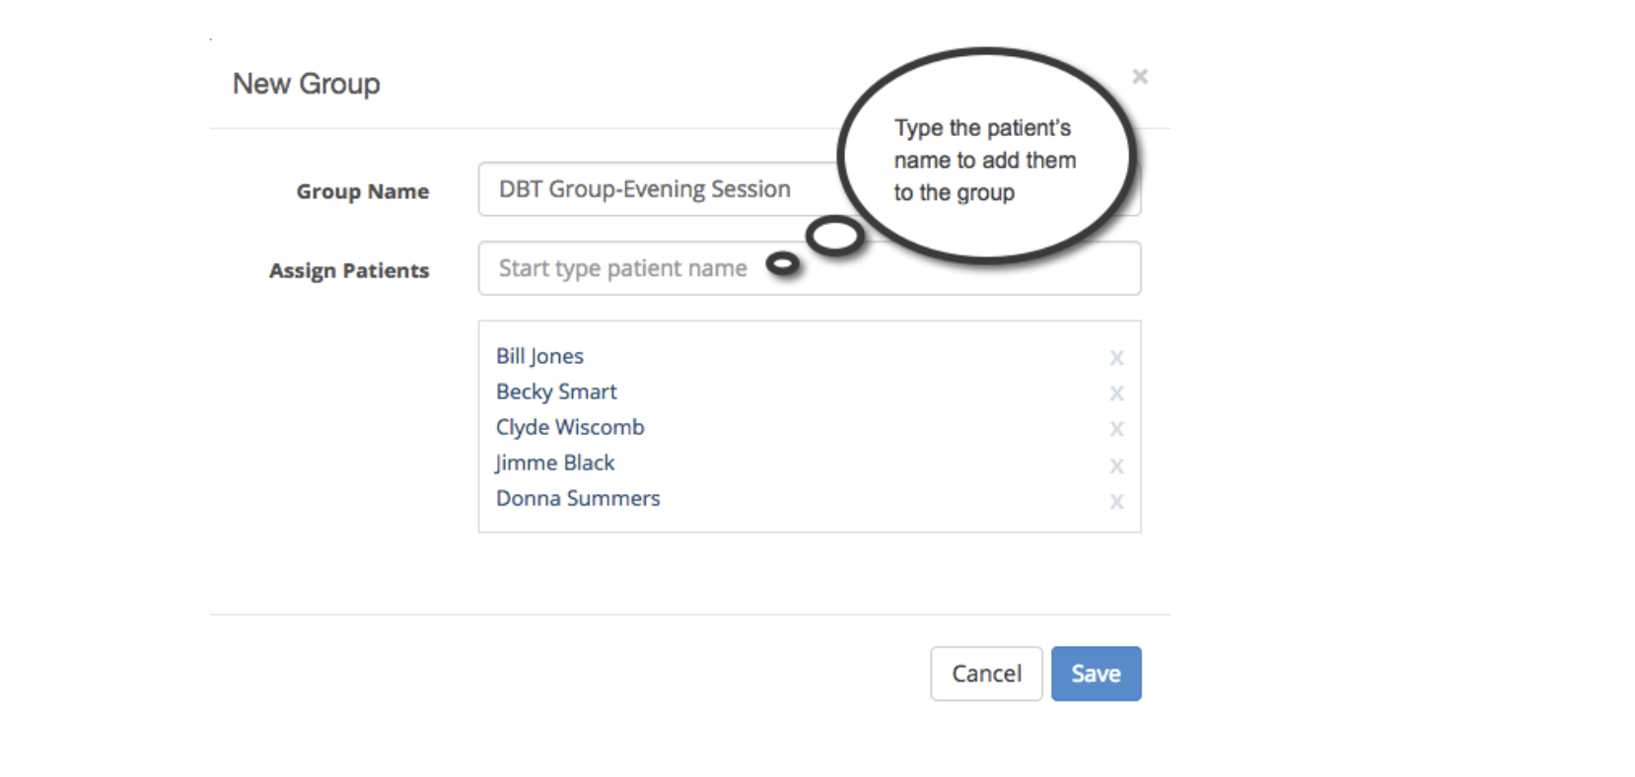Select patient Becky Smart in the list
Viewport: 1635px width, 777px height.
556,391
